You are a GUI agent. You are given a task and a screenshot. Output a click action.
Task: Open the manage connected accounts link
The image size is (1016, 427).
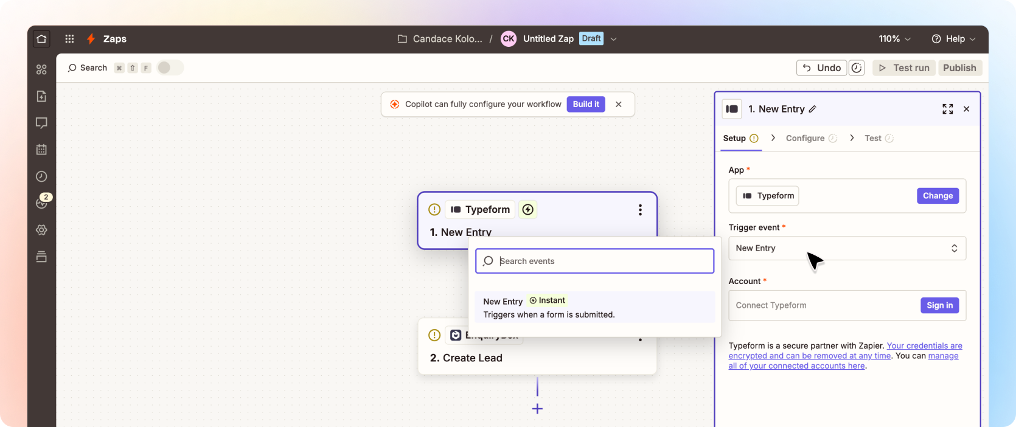(843, 361)
